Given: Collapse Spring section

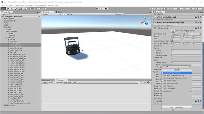Looking at the screenshot, I should pyautogui.click(x=153, y=48).
